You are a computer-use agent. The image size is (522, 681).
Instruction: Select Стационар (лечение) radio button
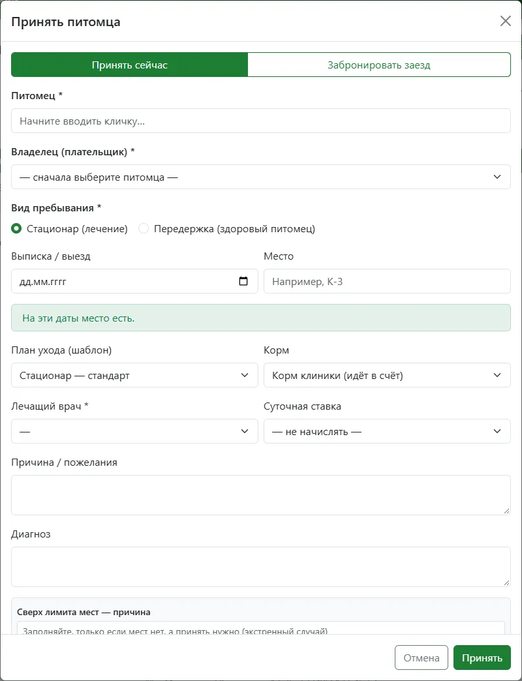[16, 228]
